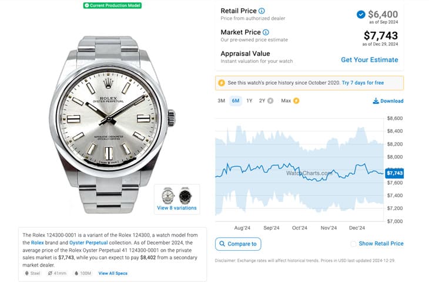The image size is (429, 283).
Task: Select the 3M time range
Action: click(x=222, y=101)
